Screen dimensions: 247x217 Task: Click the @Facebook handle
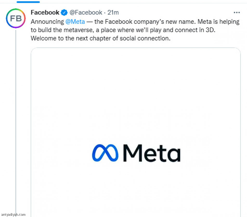coord(86,13)
